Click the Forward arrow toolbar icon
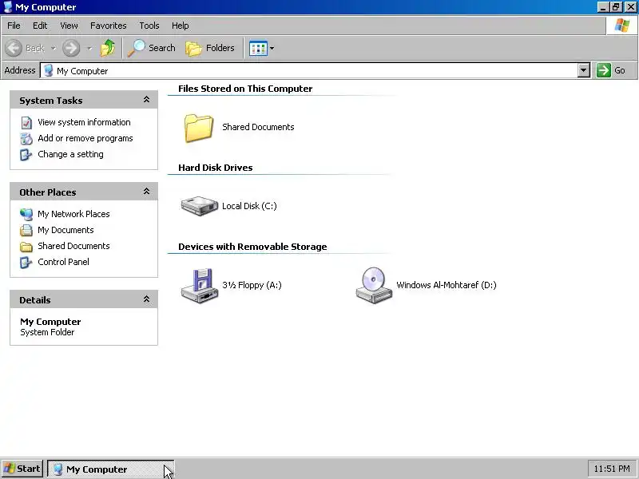Viewport: 639px width, 479px height. tap(71, 48)
